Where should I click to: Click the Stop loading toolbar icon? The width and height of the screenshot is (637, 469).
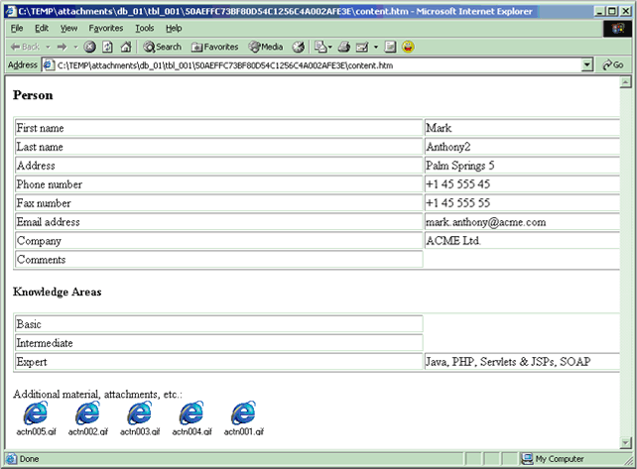[90, 47]
